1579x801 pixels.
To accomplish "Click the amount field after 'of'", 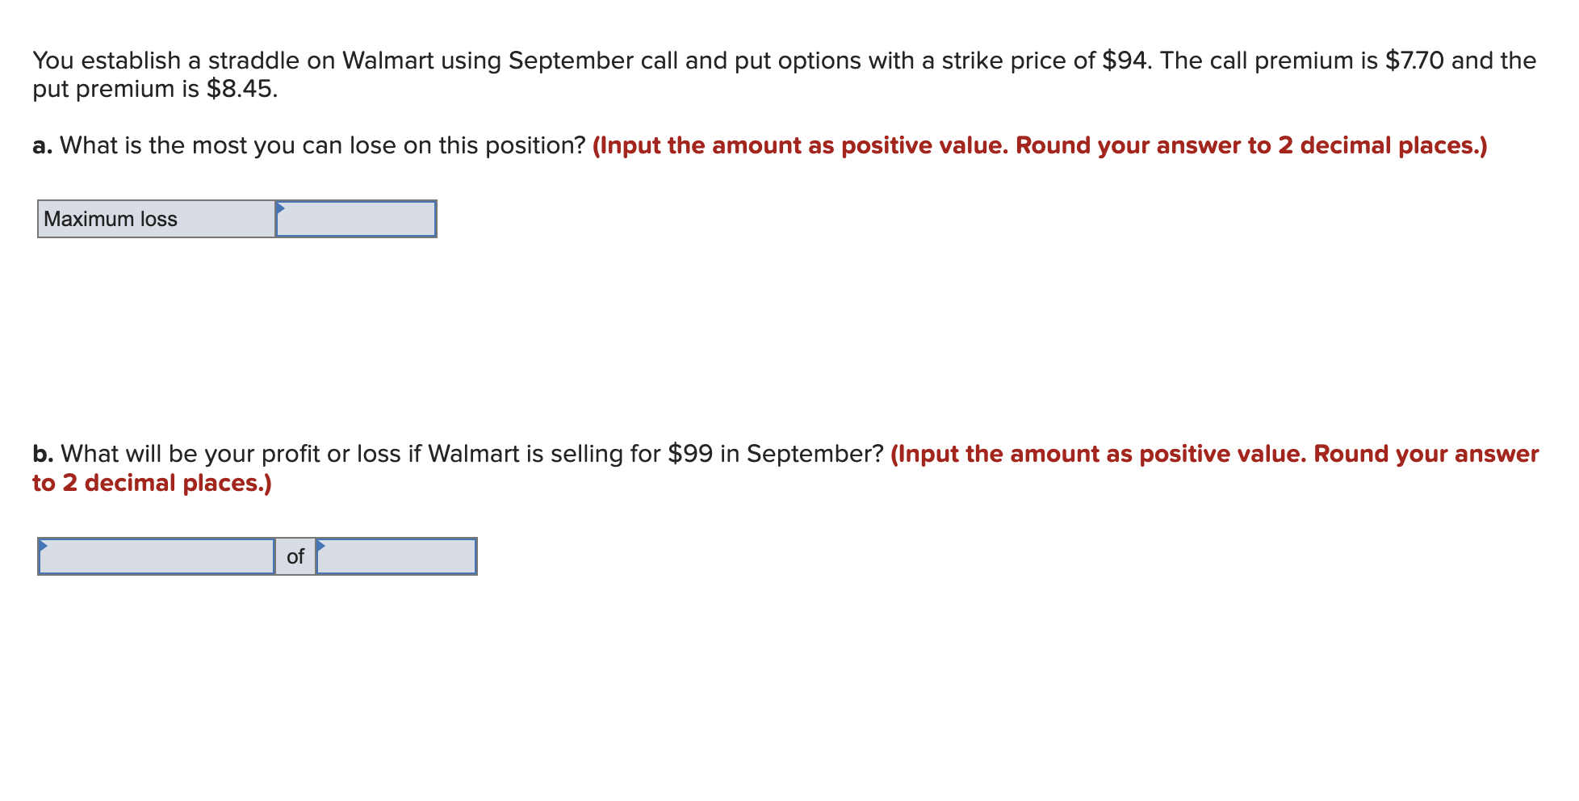I will (396, 556).
